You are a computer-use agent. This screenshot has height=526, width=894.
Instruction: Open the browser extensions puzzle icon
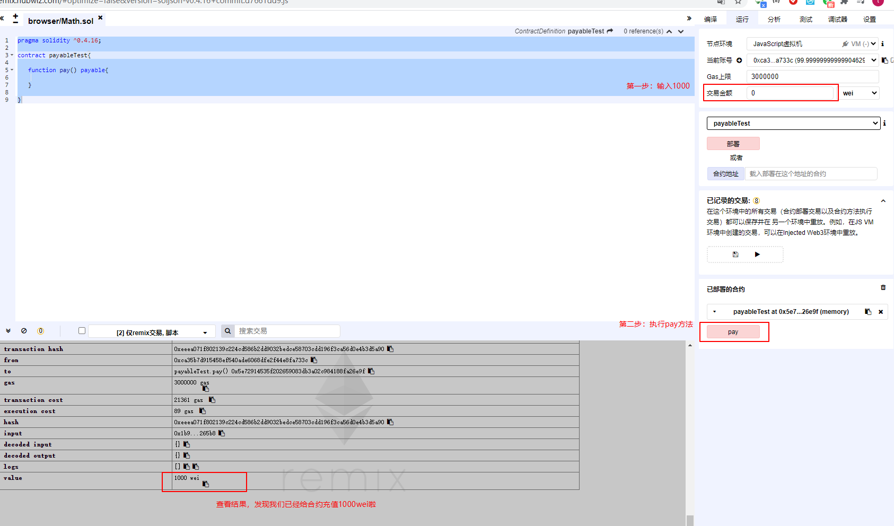coord(844,2)
